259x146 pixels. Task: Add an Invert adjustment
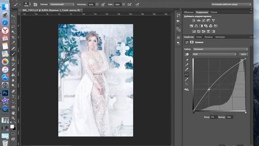194,31
